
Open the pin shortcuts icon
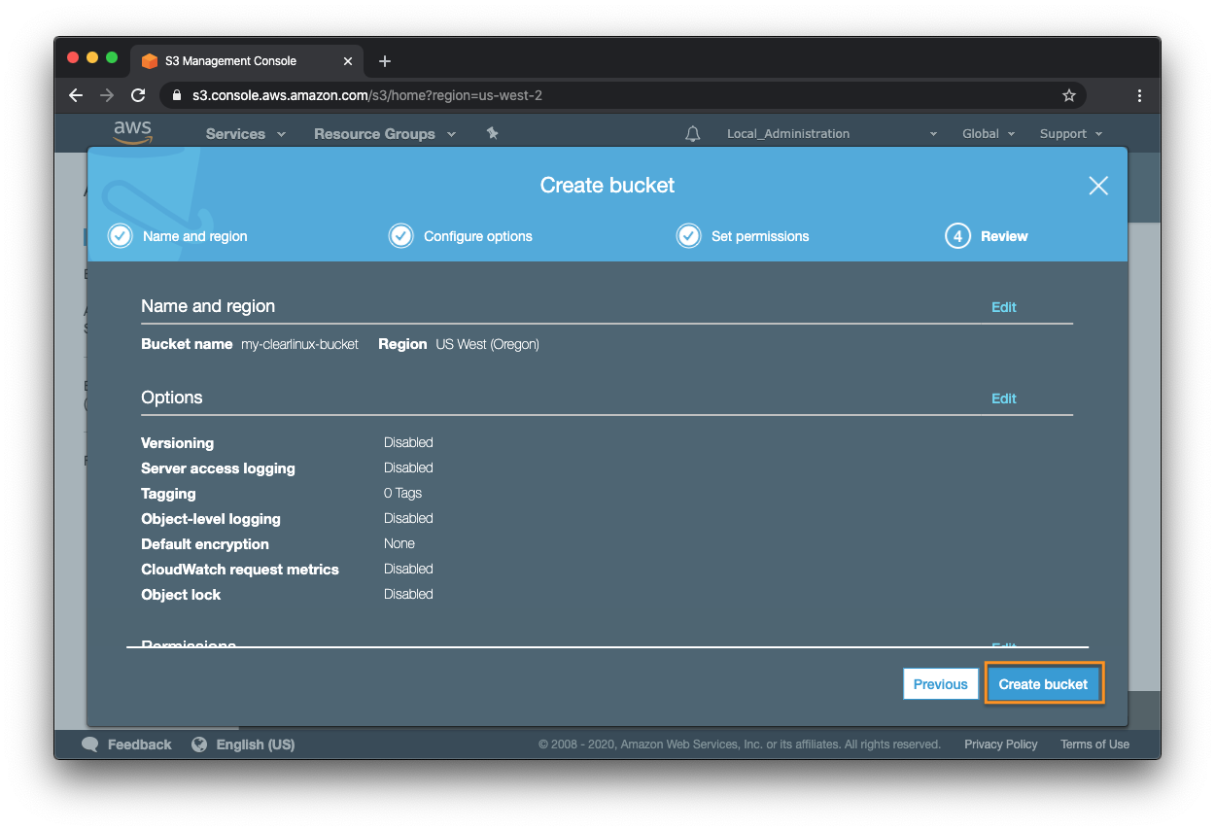[x=492, y=133]
